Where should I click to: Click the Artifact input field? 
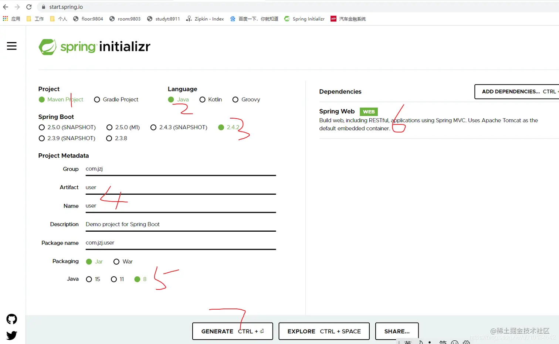coord(181,188)
